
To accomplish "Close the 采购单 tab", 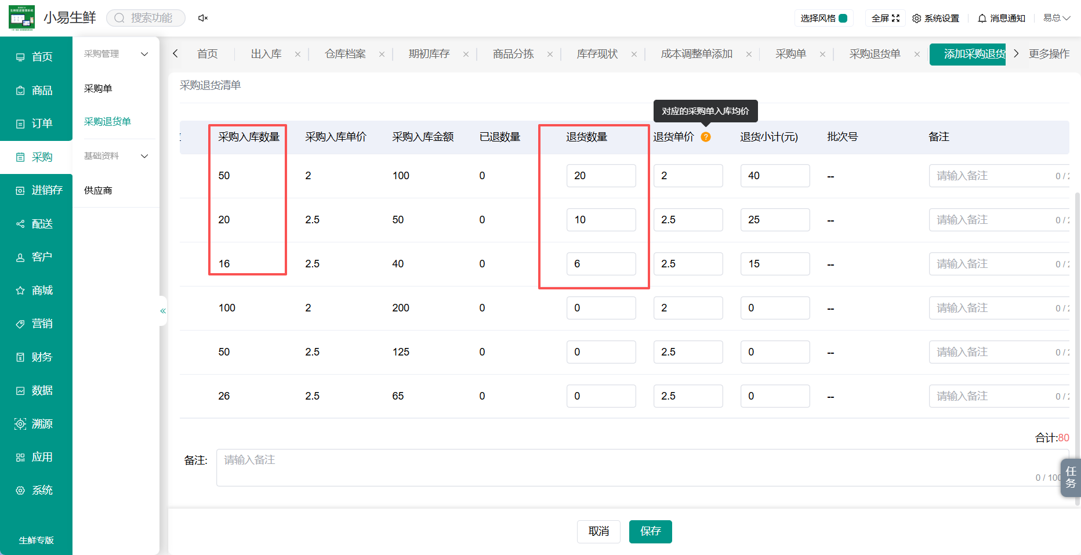I will (822, 54).
